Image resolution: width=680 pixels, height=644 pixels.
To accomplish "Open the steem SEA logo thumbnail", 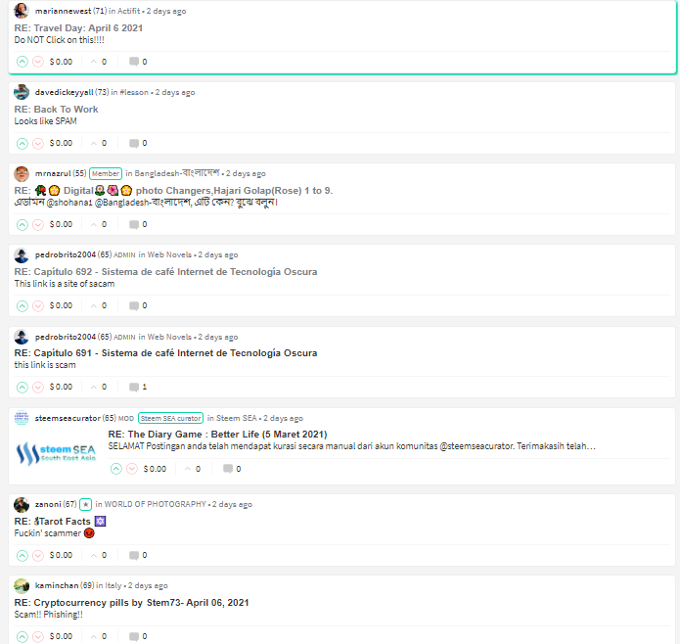I will click(56, 453).
